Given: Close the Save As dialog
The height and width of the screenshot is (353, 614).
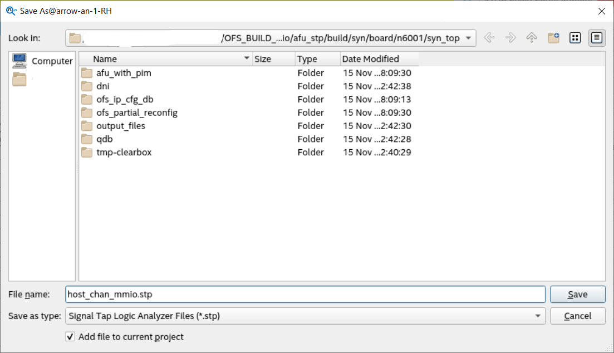Looking at the screenshot, I should (x=601, y=11).
